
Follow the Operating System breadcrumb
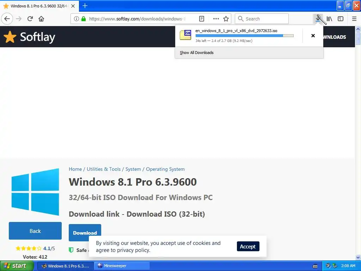click(165, 169)
